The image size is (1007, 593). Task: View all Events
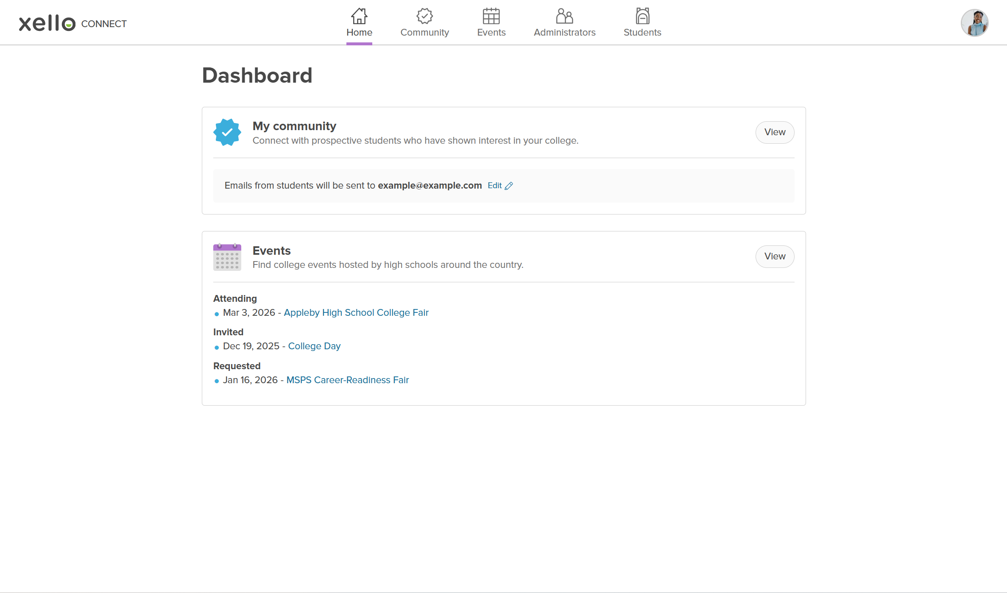tap(774, 256)
